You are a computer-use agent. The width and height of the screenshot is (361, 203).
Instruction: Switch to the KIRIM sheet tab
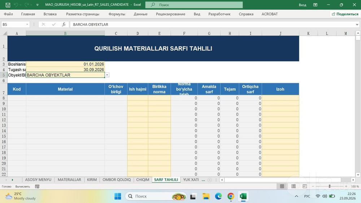pyautogui.click(x=92, y=180)
